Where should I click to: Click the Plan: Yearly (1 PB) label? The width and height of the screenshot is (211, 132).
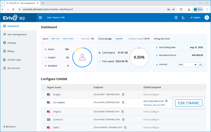(56, 18)
